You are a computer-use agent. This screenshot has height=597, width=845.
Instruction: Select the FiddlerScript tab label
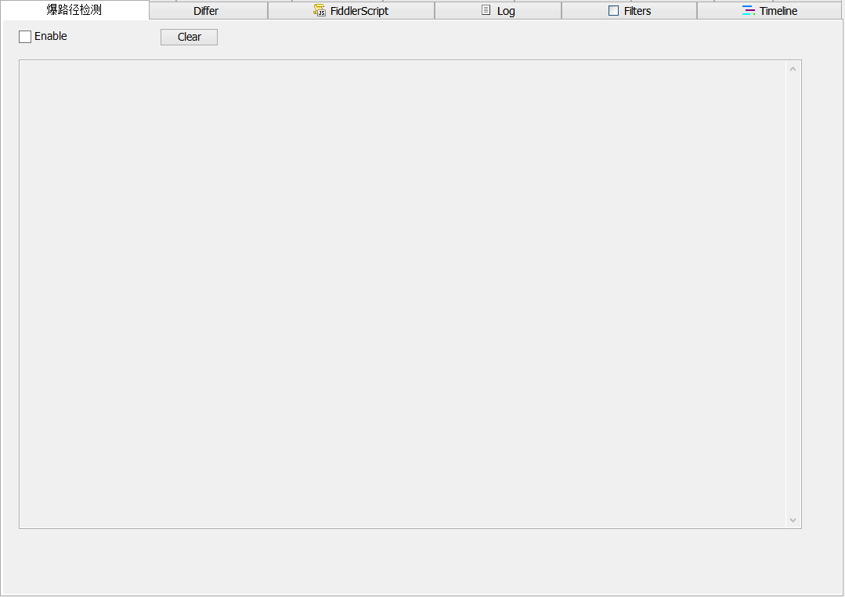[359, 11]
